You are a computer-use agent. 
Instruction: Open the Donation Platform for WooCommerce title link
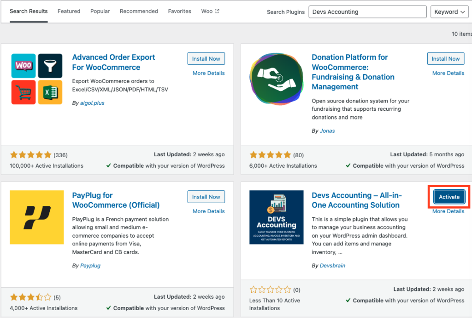coord(353,72)
